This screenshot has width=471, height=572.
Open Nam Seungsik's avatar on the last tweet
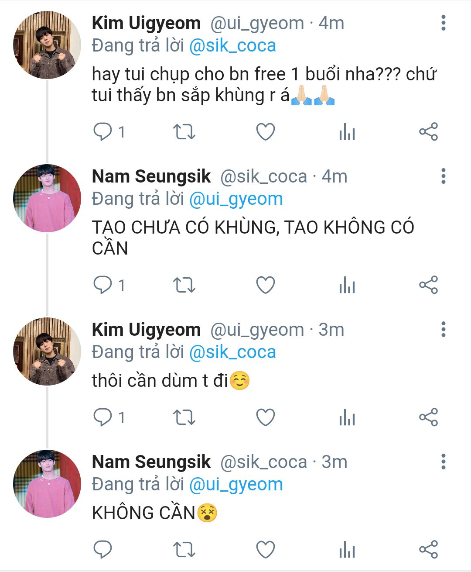click(47, 484)
